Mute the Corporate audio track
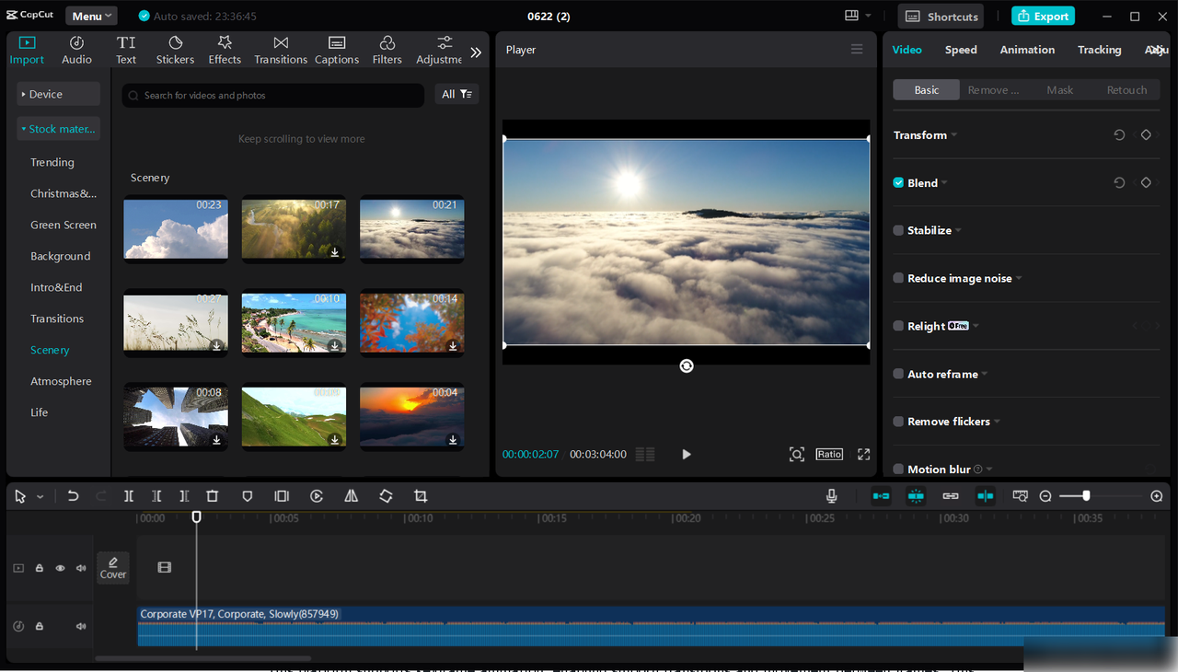Viewport: 1178px width, 672px height. point(80,626)
